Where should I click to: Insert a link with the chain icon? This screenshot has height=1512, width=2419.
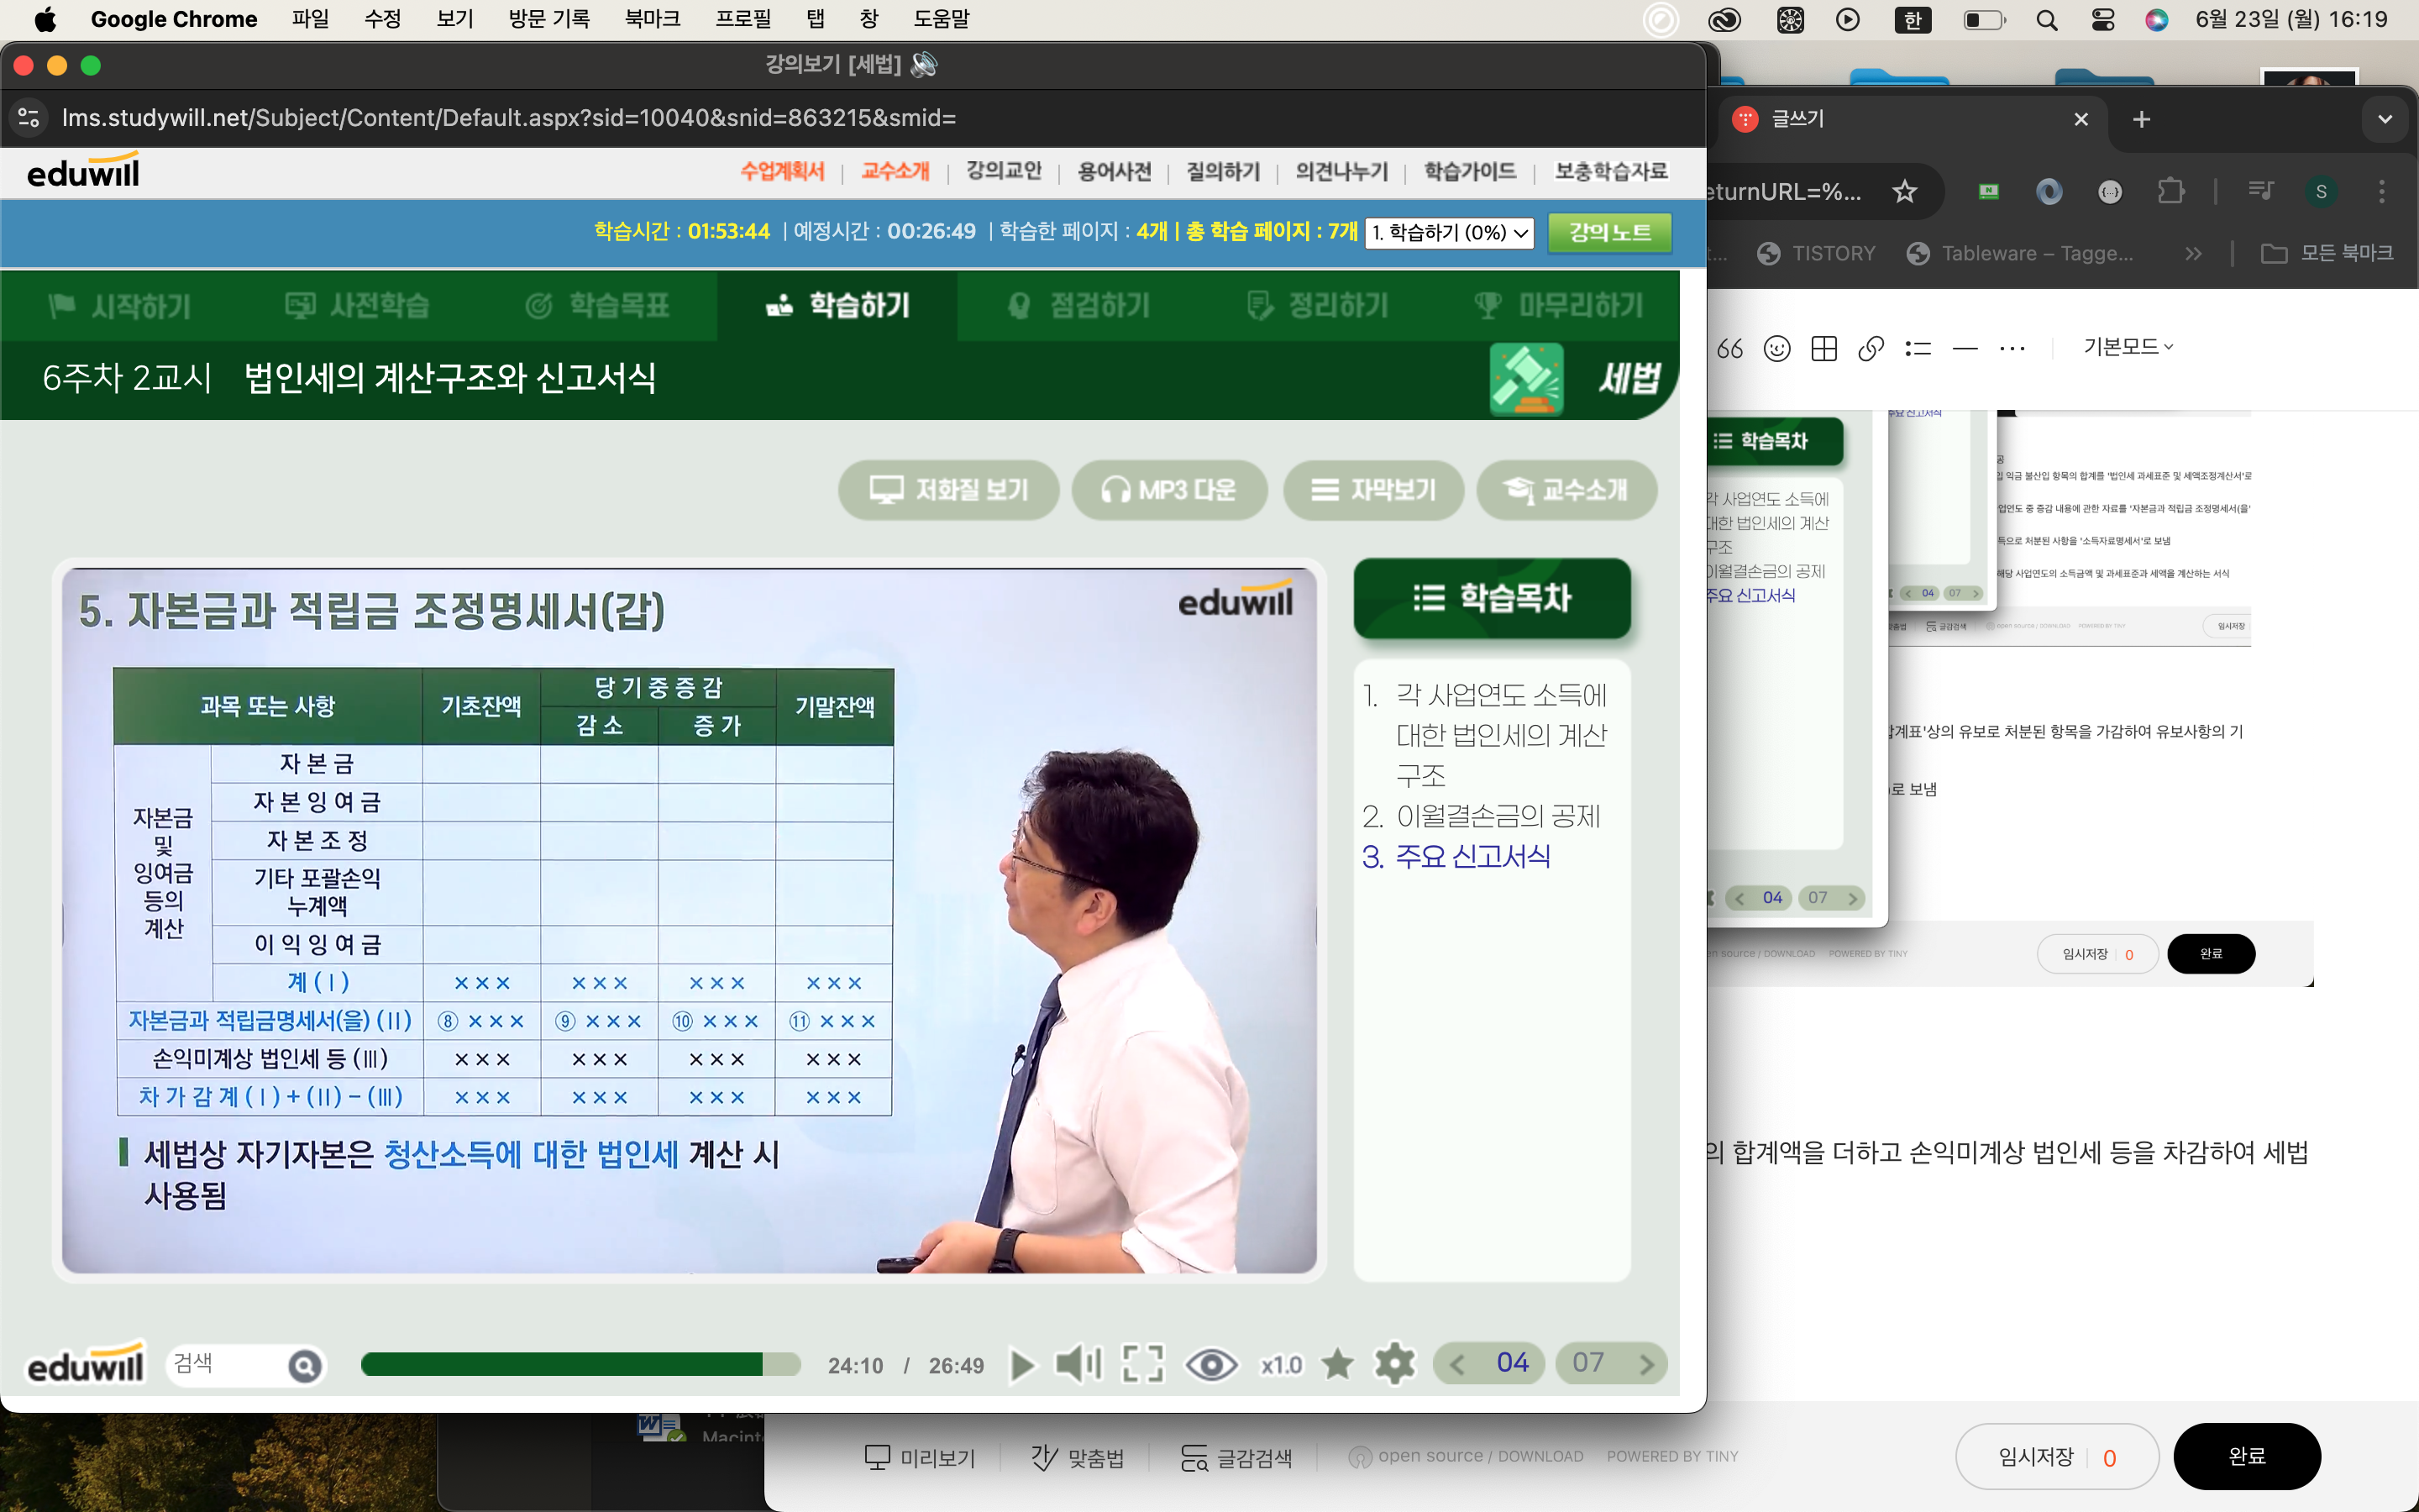tap(1871, 348)
